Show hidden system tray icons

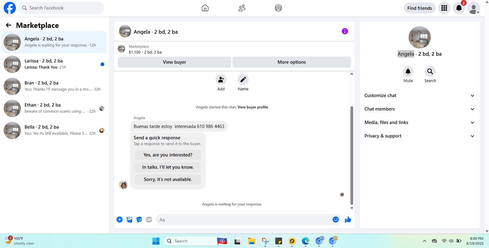pos(425,241)
